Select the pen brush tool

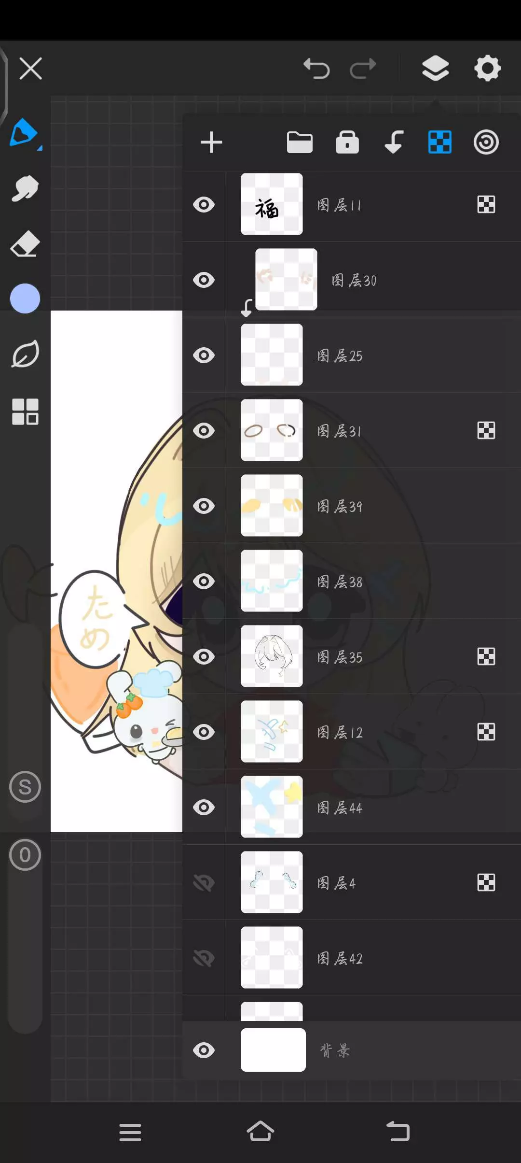point(24,132)
